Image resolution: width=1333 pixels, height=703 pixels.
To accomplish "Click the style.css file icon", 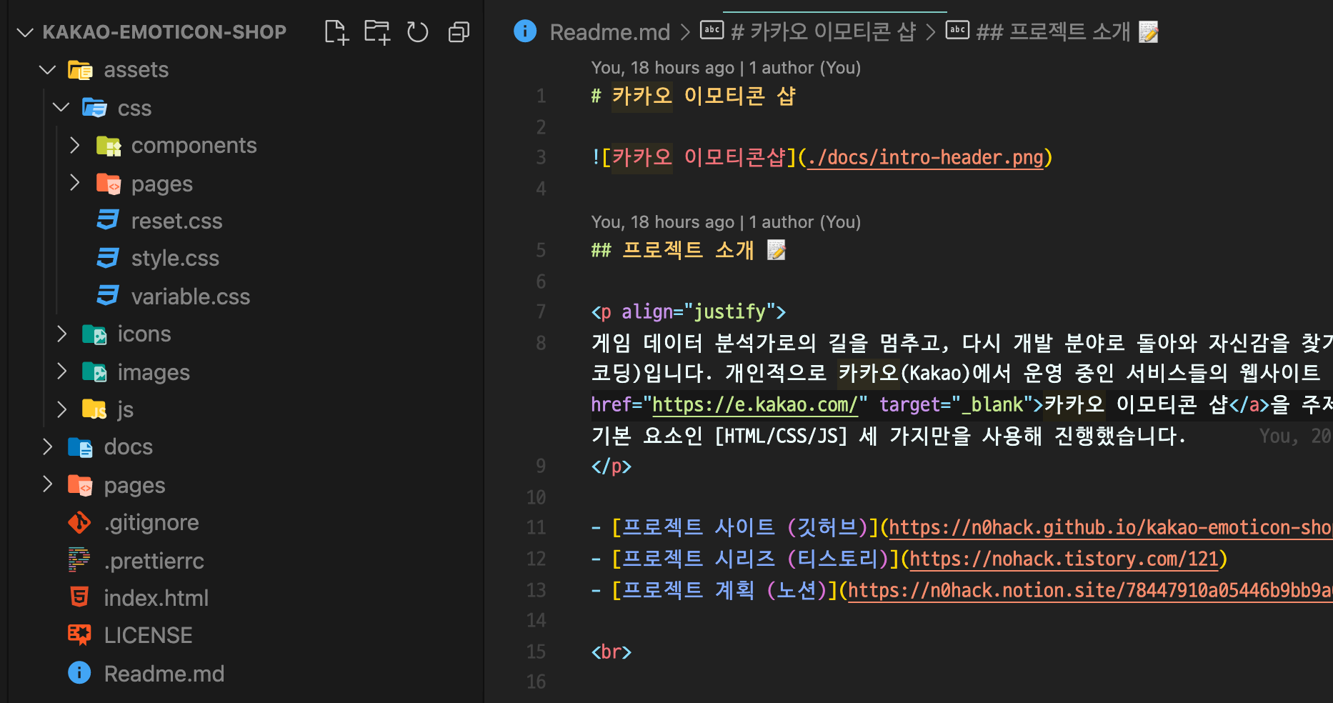I will tap(108, 259).
